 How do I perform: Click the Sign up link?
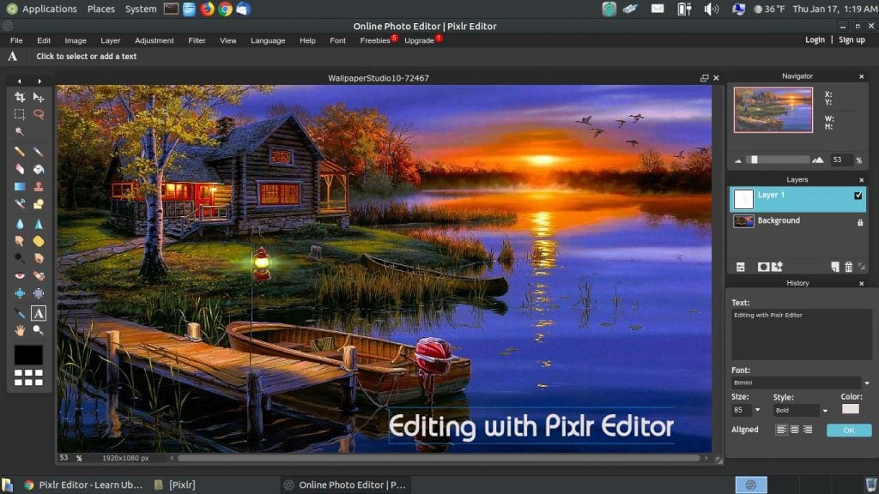tap(852, 39)
